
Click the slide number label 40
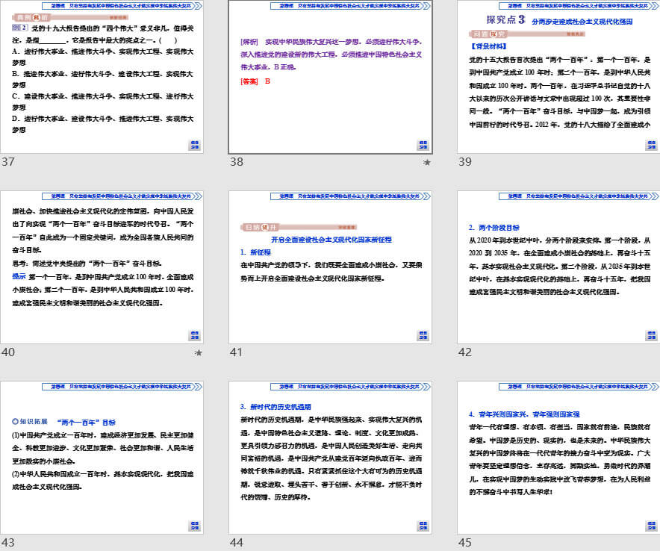point(8,352)
